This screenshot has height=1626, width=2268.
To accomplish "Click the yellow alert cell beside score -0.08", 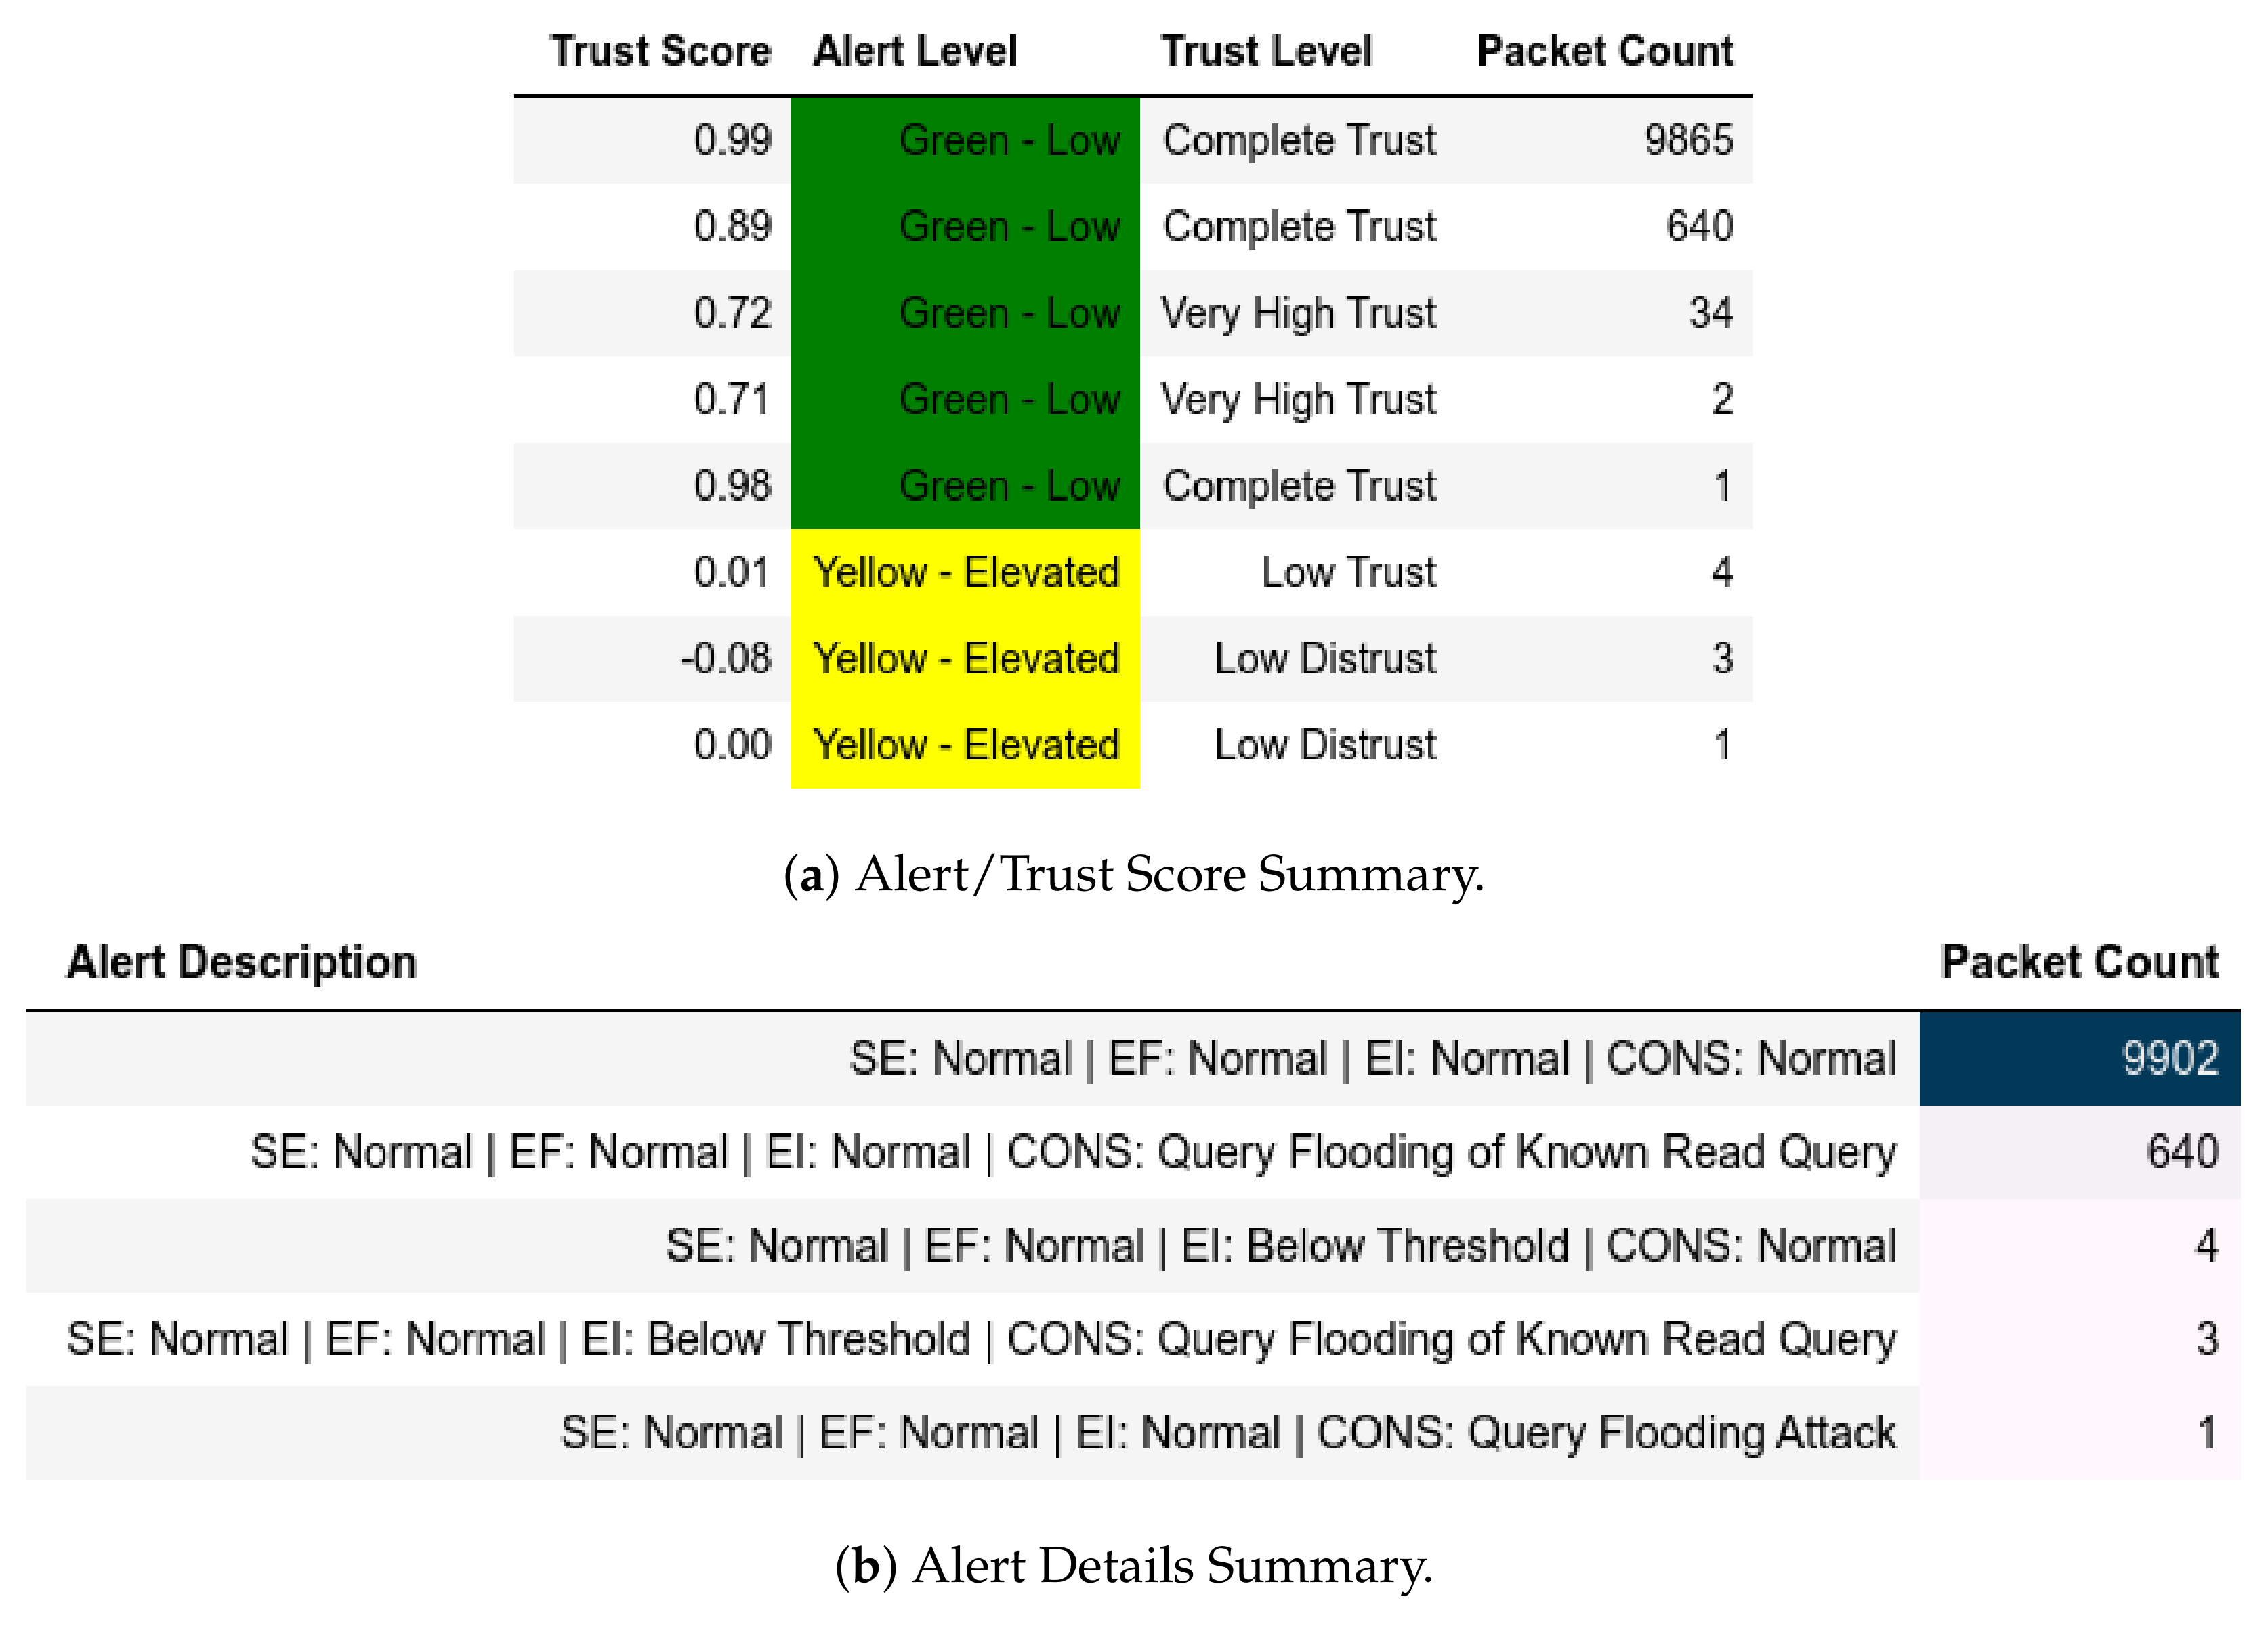I will pyautogui.click(x=965, y=659).
